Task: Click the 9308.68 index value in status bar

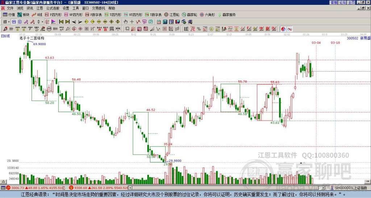Action: [80, 188]
